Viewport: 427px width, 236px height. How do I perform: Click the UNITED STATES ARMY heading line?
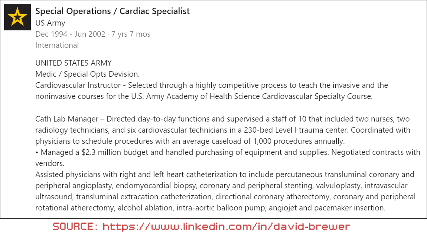[73, 63]
